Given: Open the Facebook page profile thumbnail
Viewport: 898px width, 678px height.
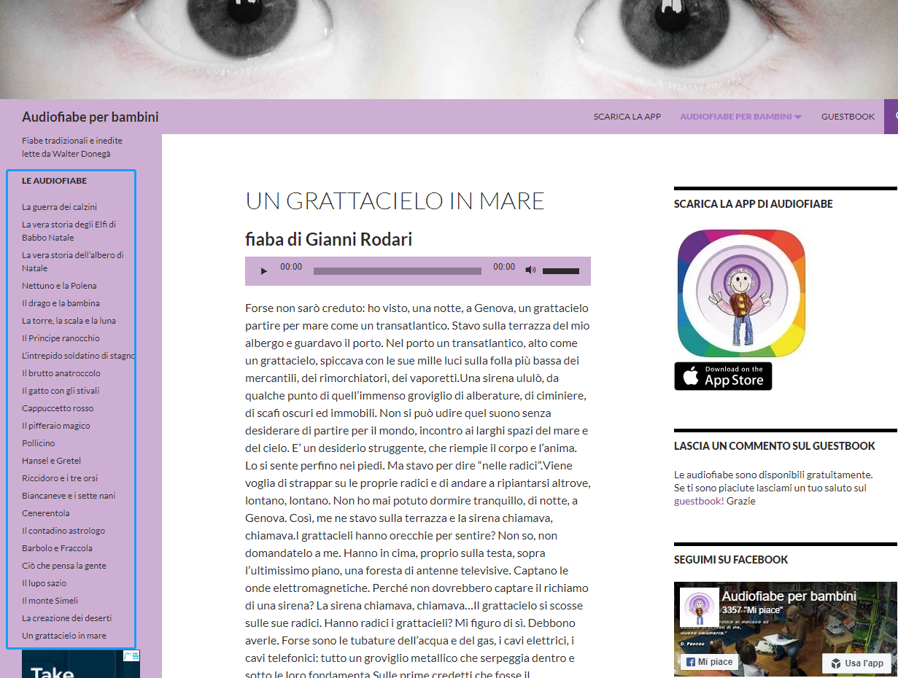Looking at the screenshot, I should click(x=699, y=607).
